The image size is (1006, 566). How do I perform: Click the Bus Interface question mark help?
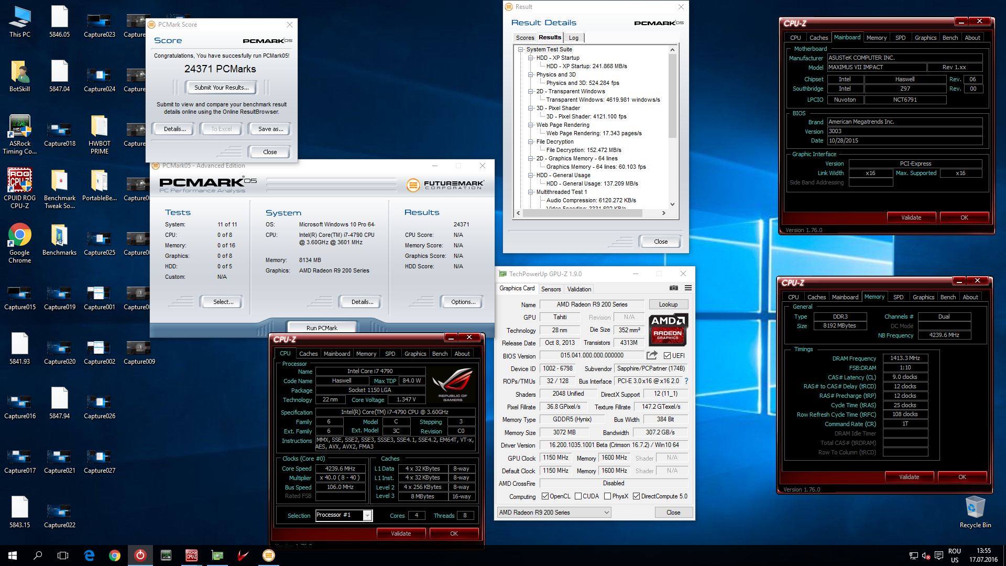click(x=686, y=381)
